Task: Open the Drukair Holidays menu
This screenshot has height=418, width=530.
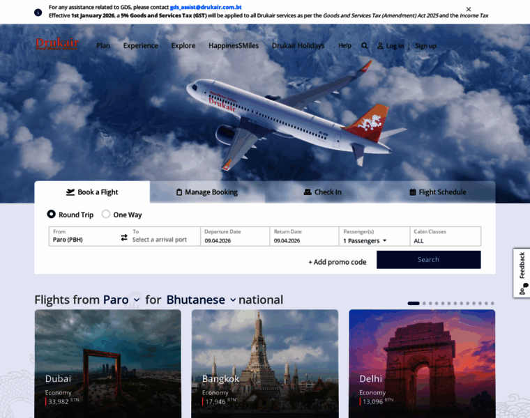Action: pyautogui.click(x=298, y=45)
